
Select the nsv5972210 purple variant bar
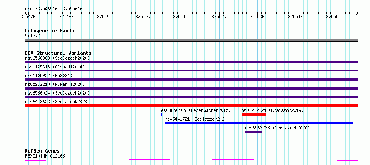pyautogui.click(x=191, y=88)
